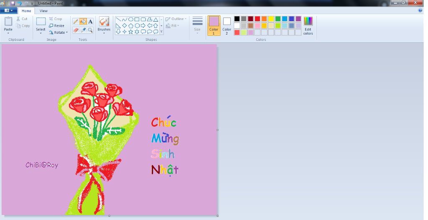Click the ChiBi@Roy text on canvas
The image size is (428, 220).
click(x=42, y=165)
